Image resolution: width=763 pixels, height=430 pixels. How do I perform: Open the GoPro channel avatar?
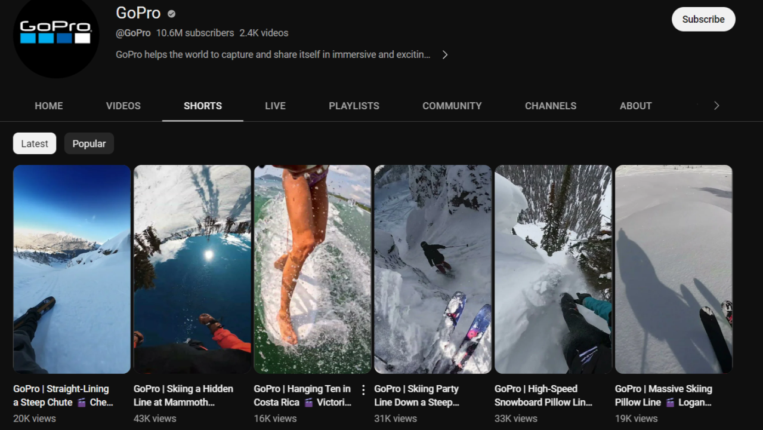[56, 38]
